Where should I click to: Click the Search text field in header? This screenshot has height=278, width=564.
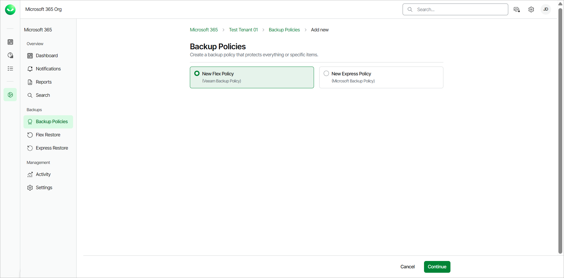pyautogui.click(x=455, y=9)
